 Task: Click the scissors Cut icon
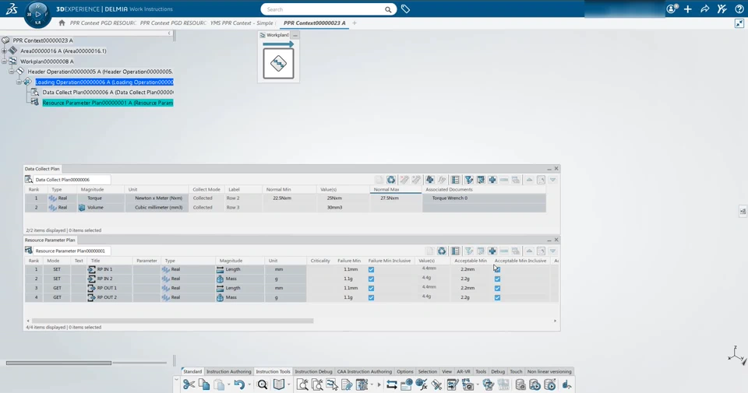(189, 384)
